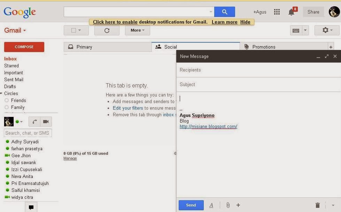Insert content using the plus icon
Viewport: 341px width, 212px height.
238,205
